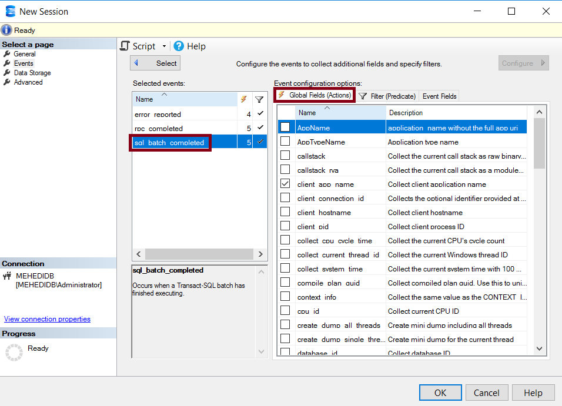Viewport: 562px width, 406px height.
Task: Click the MEHEDIDB server connection icon
Action: tap(8, 276)
